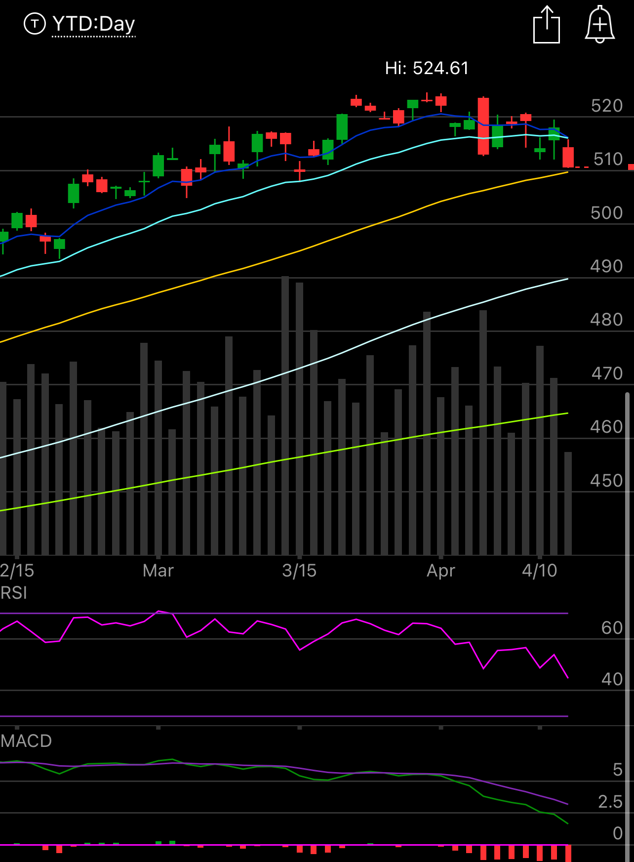Viewport: 634px width, 862px height.
Task: Tap the Apr date axis label
Action: 441,571
